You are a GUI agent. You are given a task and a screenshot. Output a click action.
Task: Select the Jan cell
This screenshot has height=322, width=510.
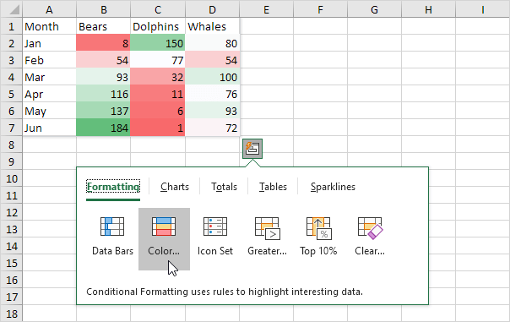[50, 43]
